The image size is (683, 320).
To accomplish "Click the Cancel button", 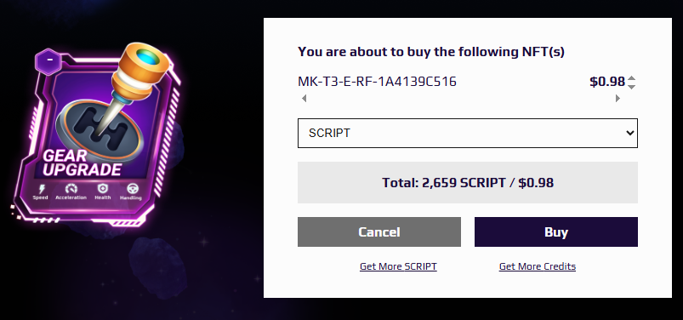I will [x=379, y=232].
